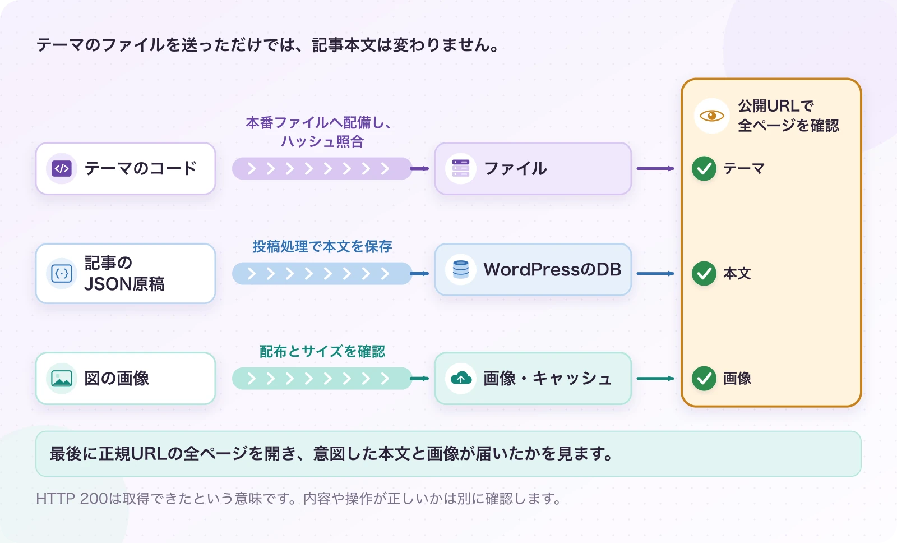Select the 記事のJSON原稿 card
This screenshot has width=897, height=543.
(126, 273)
